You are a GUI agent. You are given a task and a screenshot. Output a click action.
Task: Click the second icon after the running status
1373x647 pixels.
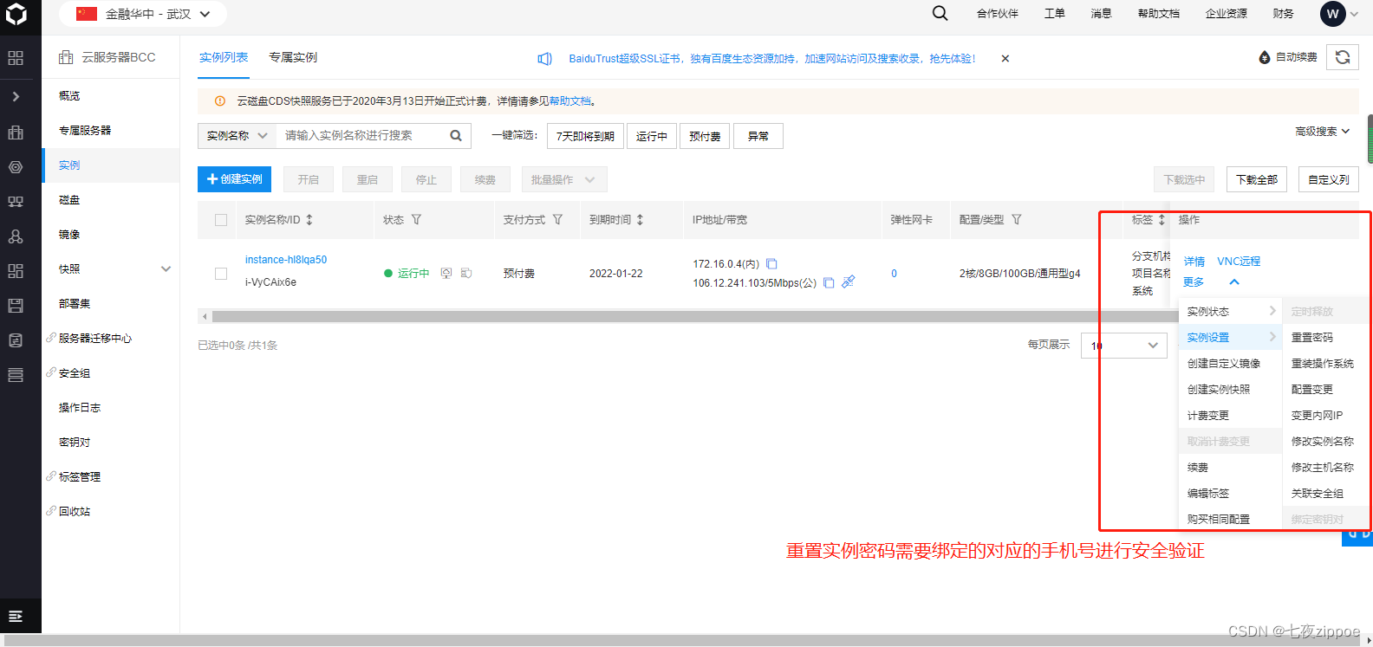click(x=466, y=273)
